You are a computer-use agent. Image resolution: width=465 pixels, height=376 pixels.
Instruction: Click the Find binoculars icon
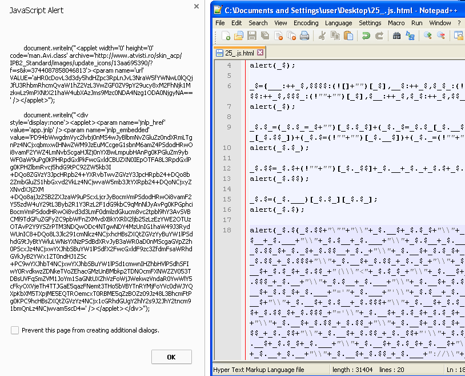pyautogui.click(x=397, y=35)
